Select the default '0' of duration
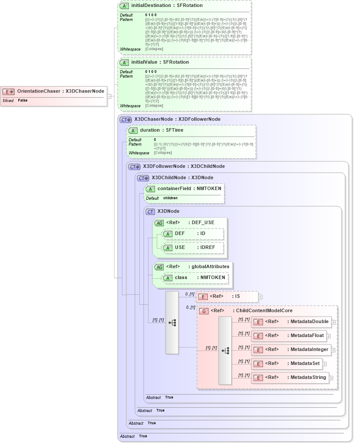 (x=155, y=140)
